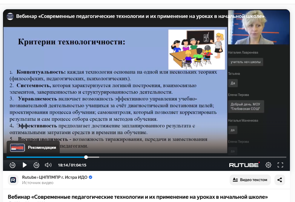Click the Rutube source channel icon

tap(13, 180)
